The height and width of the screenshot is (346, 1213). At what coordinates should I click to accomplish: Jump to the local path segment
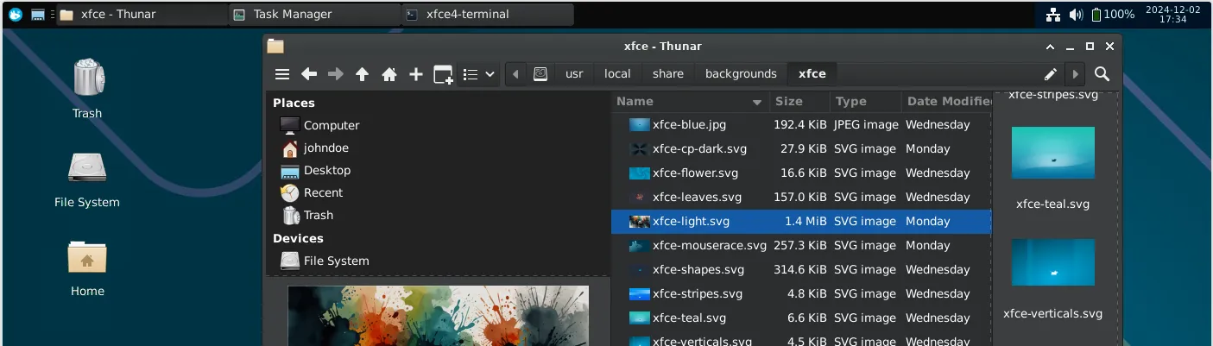[617, 74]
